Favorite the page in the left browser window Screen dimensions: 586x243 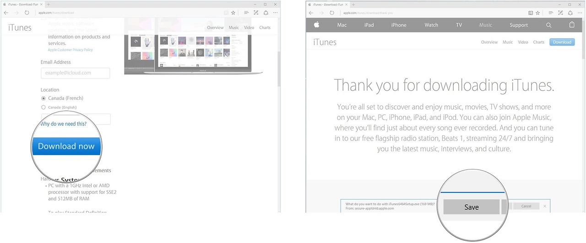pos(233,13)
